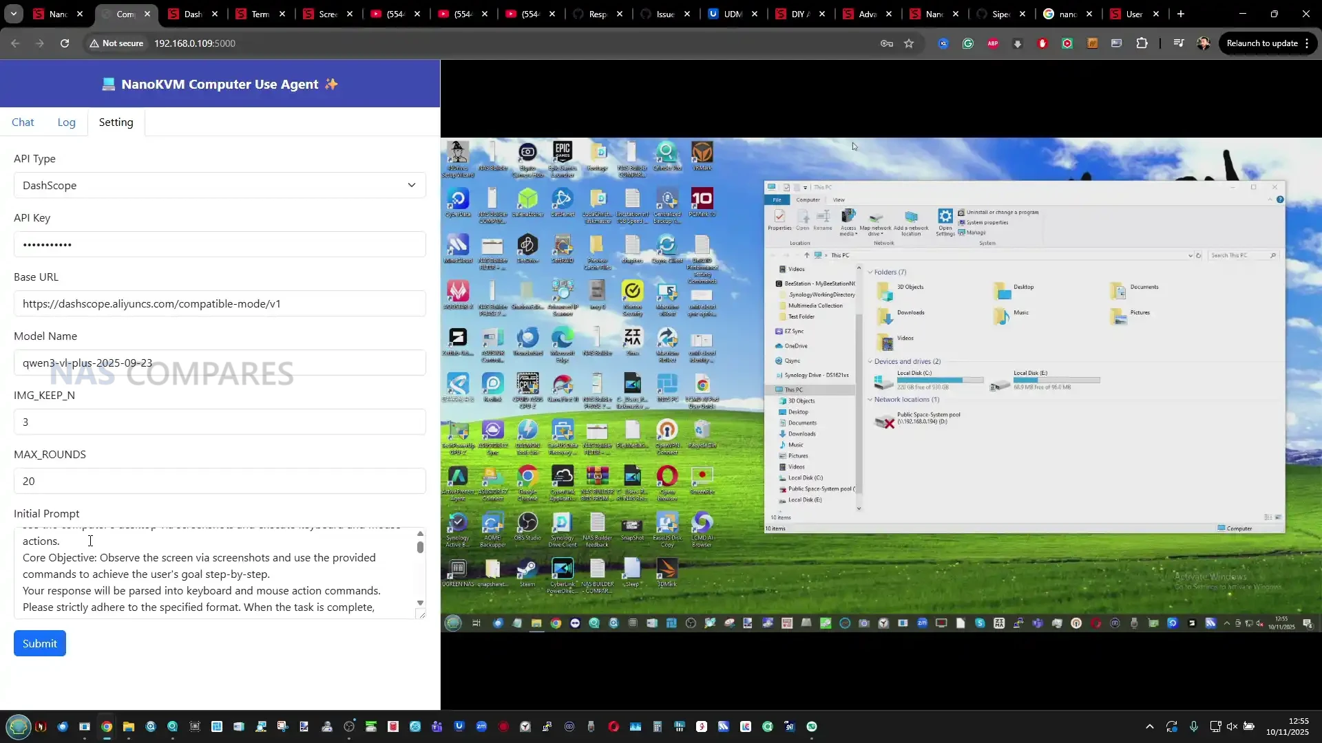Collapse Devices and drives section
The image size is (1322, 743).
click(x=870, y=361)
